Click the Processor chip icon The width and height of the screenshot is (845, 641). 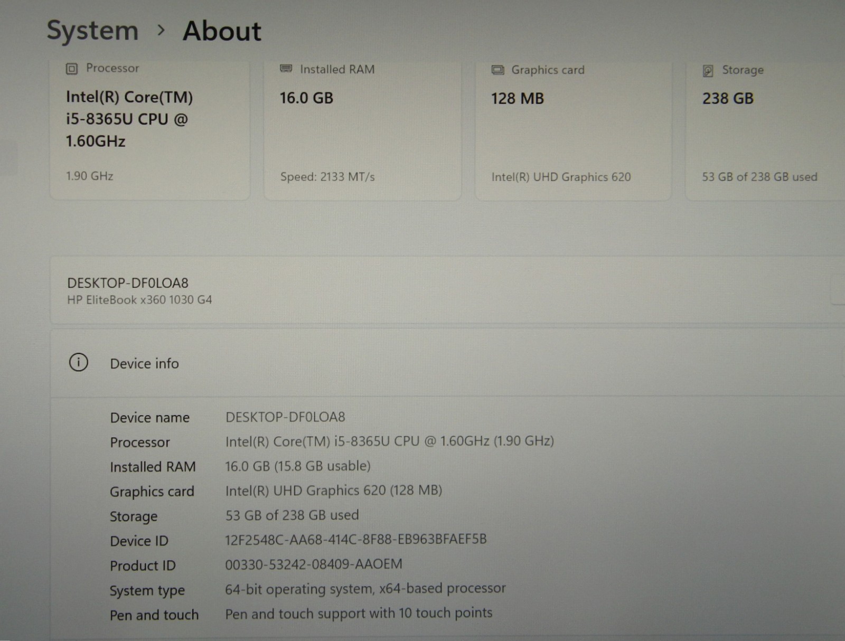[72, 69]
